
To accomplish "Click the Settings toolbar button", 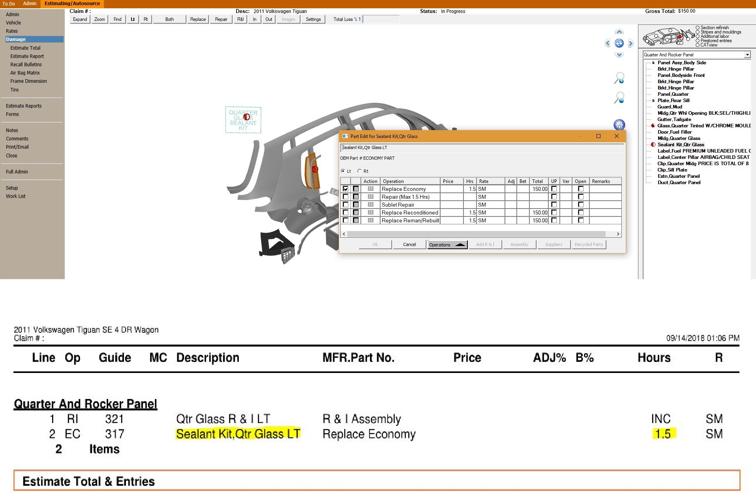I will point(313,19).
